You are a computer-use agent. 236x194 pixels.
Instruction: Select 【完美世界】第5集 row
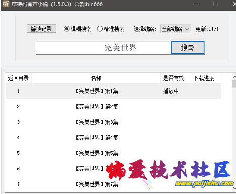coord(113,153)
